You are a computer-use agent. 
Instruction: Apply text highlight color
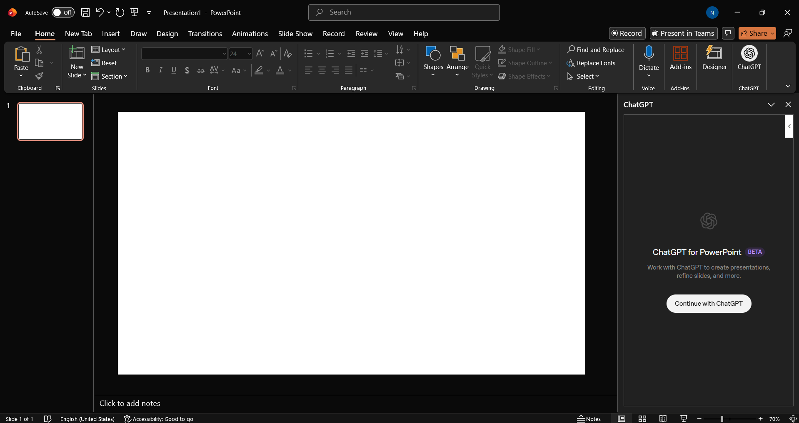point(259,70)
